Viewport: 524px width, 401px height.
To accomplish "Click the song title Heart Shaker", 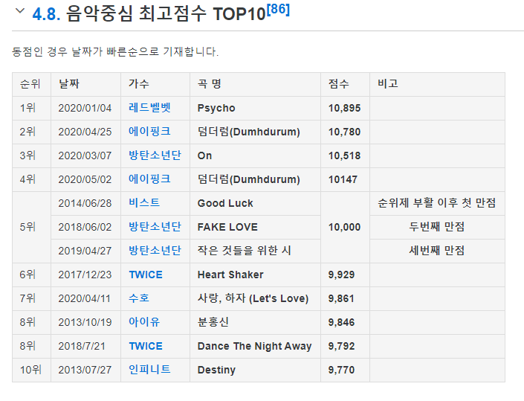I will click(230, 275).
